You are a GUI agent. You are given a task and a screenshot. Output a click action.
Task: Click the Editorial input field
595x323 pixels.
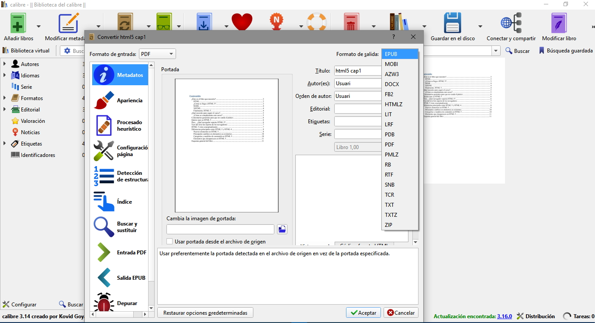tap(358, 109)
